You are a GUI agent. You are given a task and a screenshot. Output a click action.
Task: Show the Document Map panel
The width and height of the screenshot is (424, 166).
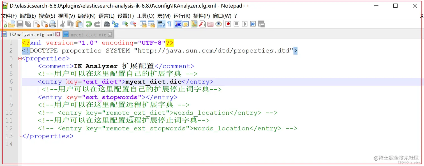194,24
